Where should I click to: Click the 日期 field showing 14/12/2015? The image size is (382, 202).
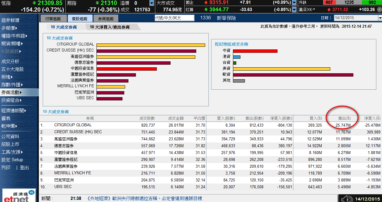pyautogui.click(x=355, y=18)
